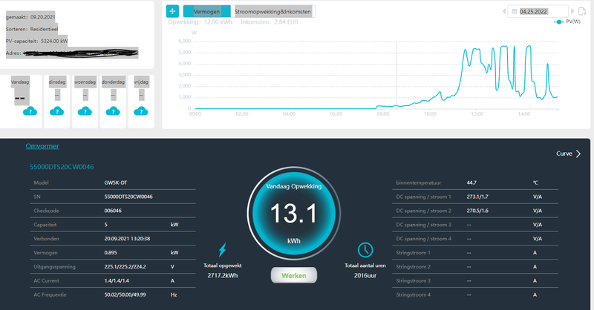594x310 pixels.
Task: Click the vrijdag weather cloud icon
Action: 141,111
